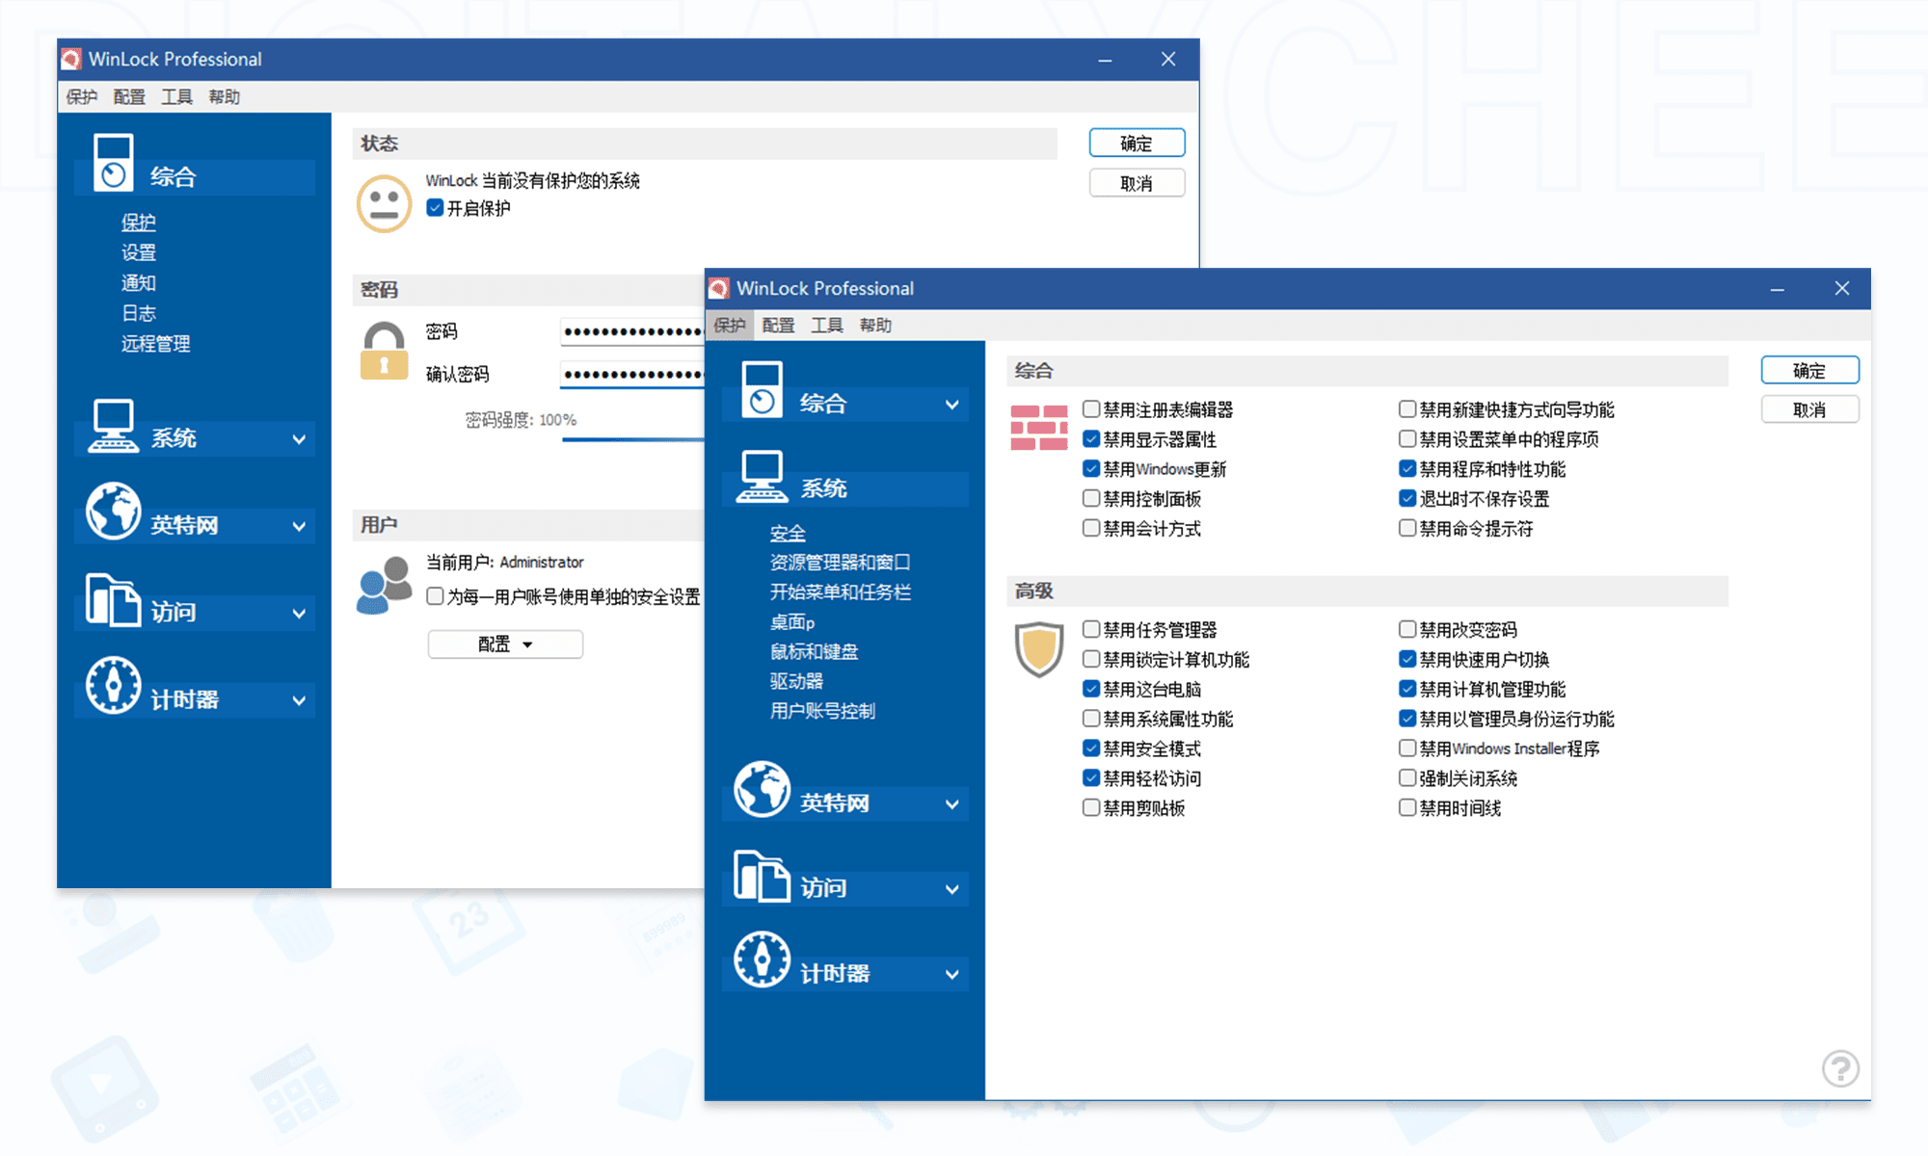
Task: Expand 综合 chevron in front window sidebar
Action: point(951,405)
